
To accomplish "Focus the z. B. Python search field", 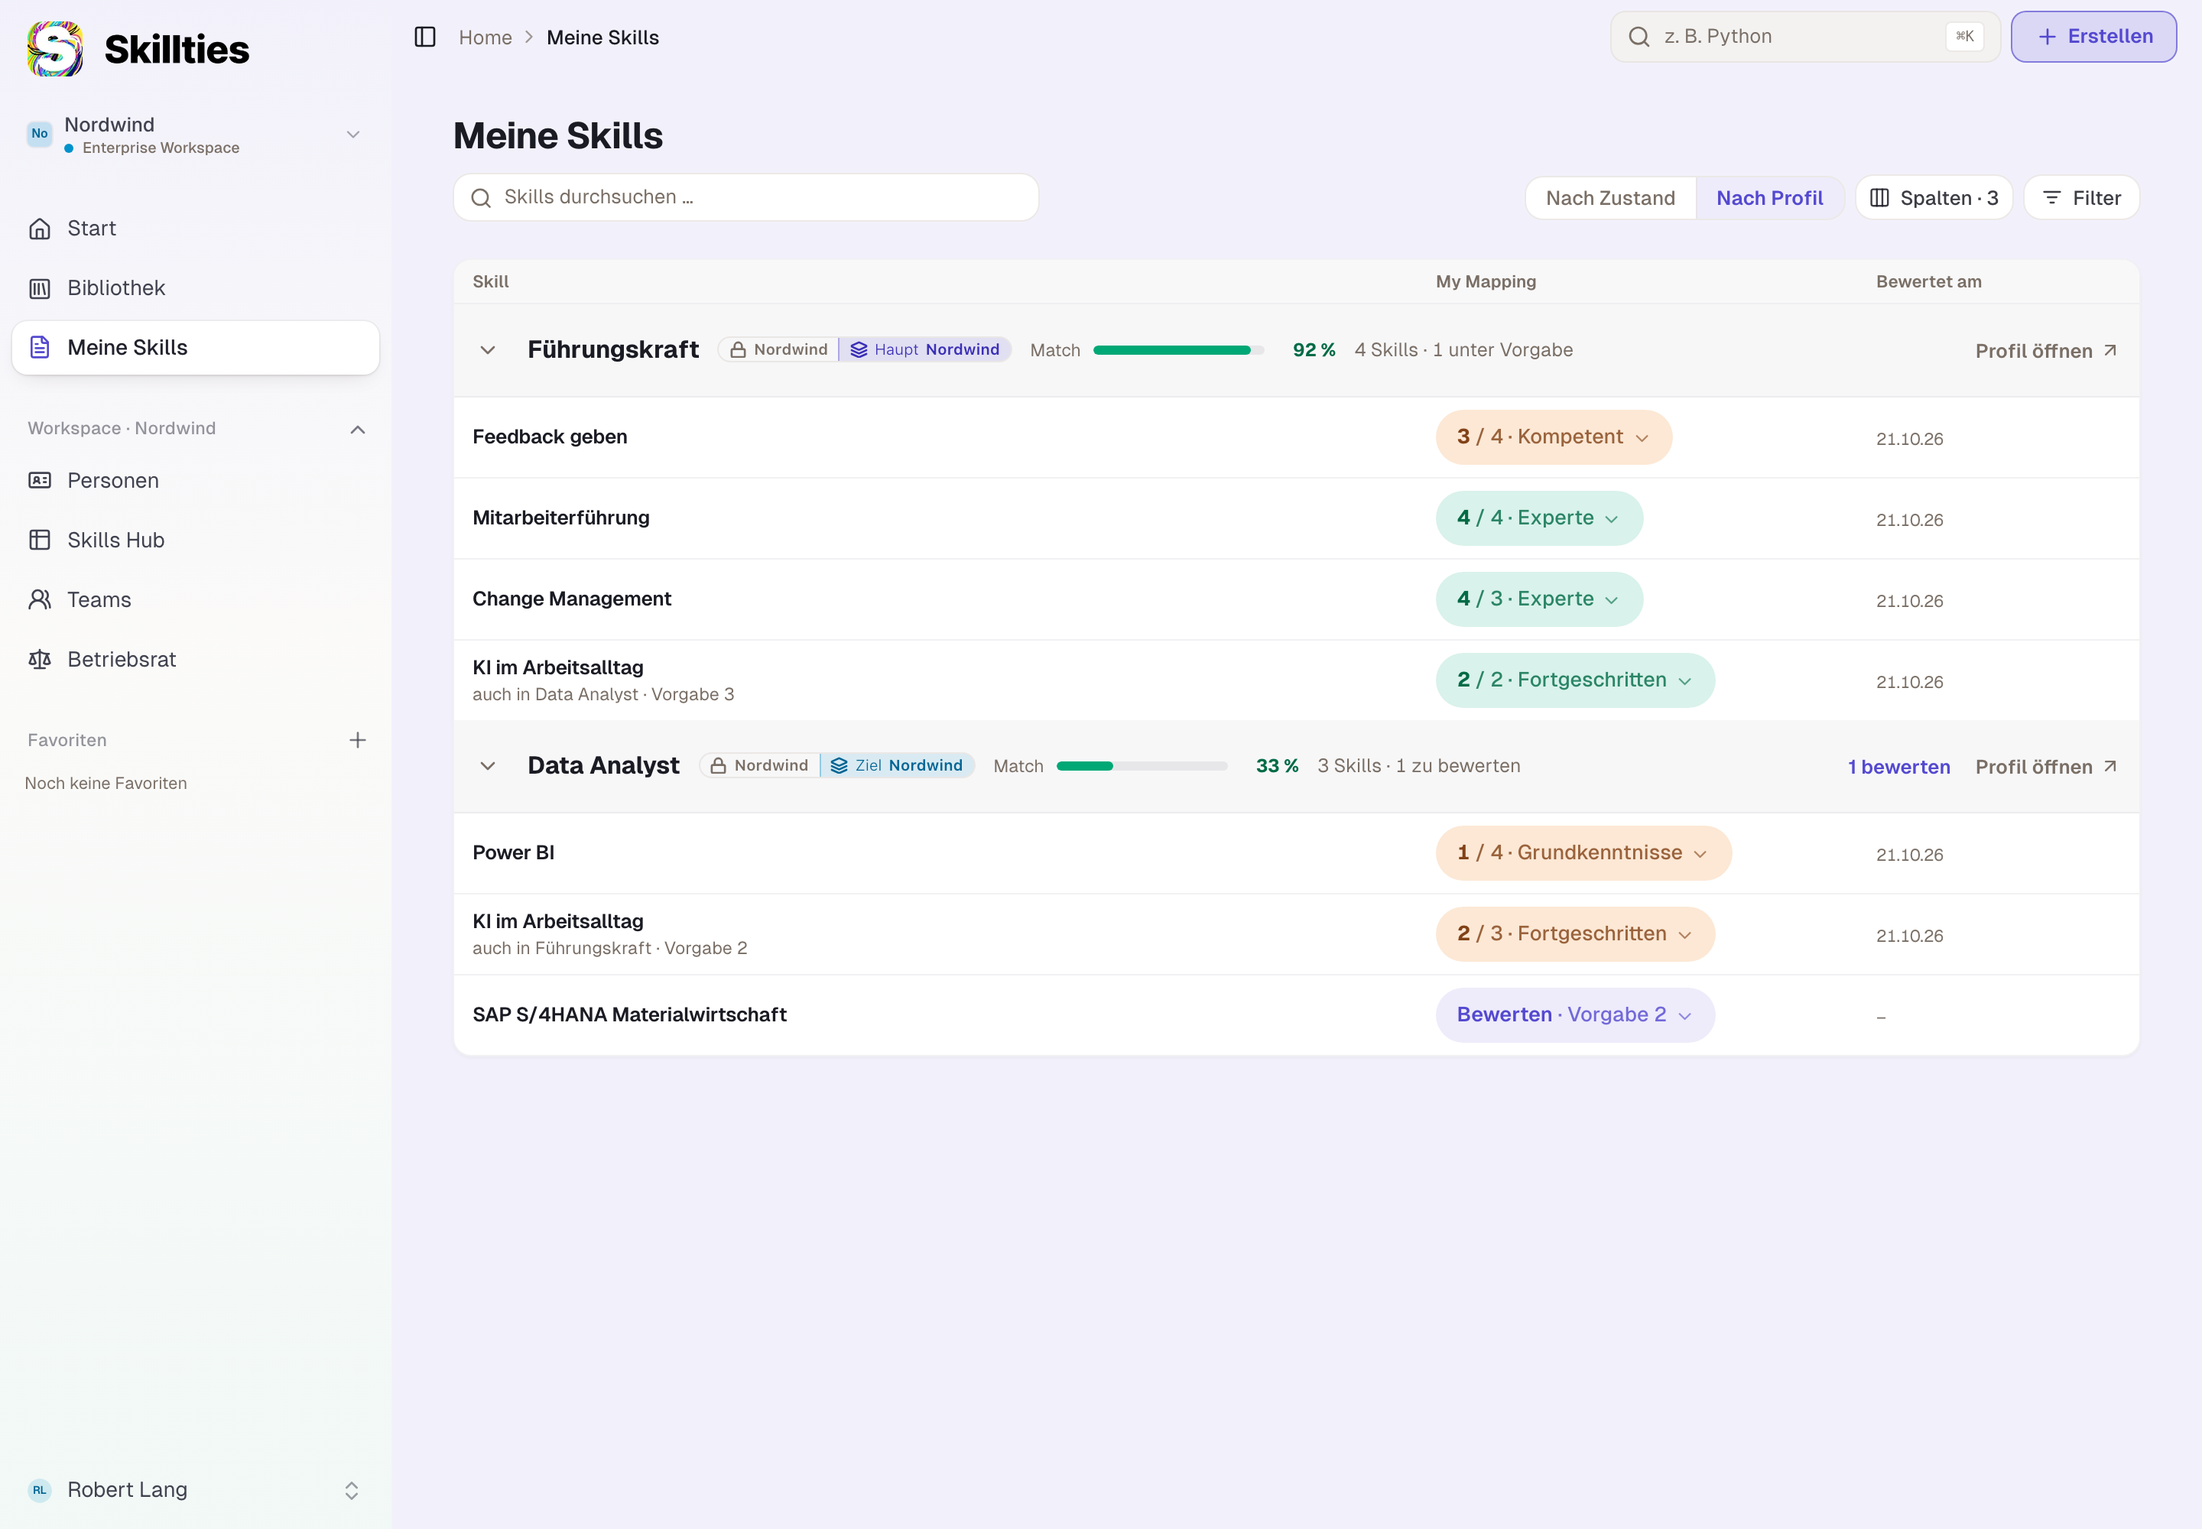I will pos(1805,37).
